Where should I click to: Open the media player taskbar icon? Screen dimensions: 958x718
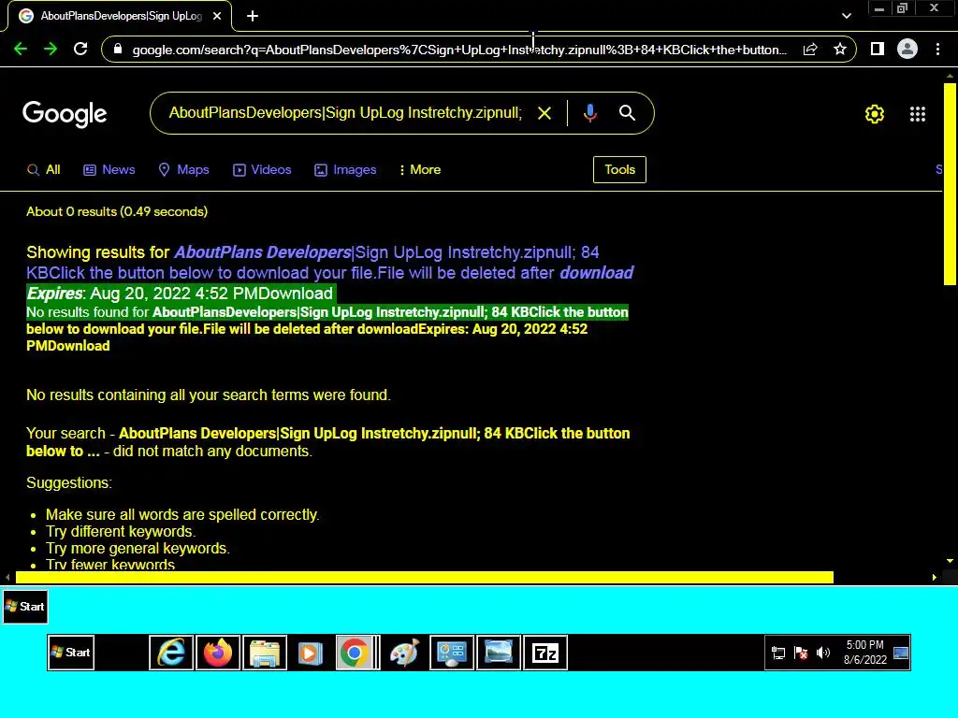click(311, 653)
